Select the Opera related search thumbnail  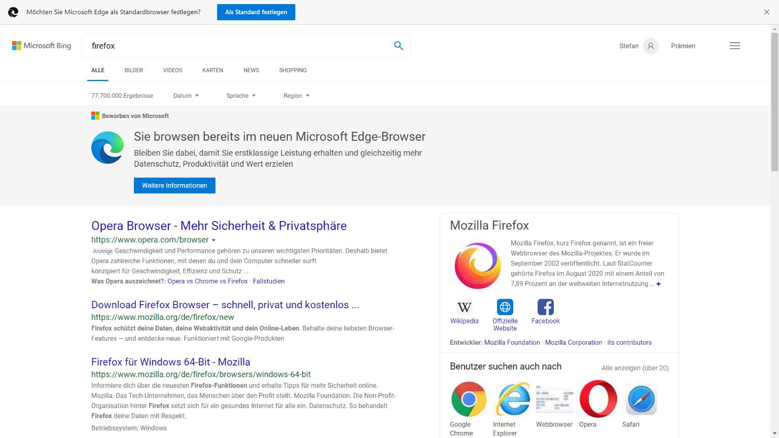[x=598, y=399]
